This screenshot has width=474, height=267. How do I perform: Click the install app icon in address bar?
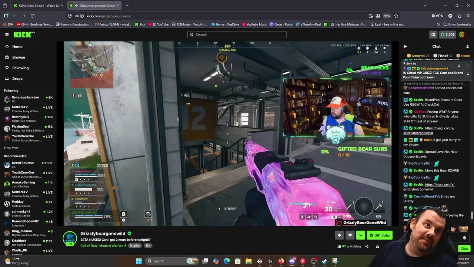pyautogui.click(x=378, y=16)
